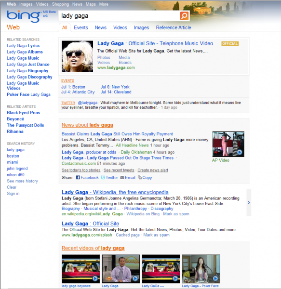Play the 'lady gaga beyonce' video thumbnail

pos(81,269)
